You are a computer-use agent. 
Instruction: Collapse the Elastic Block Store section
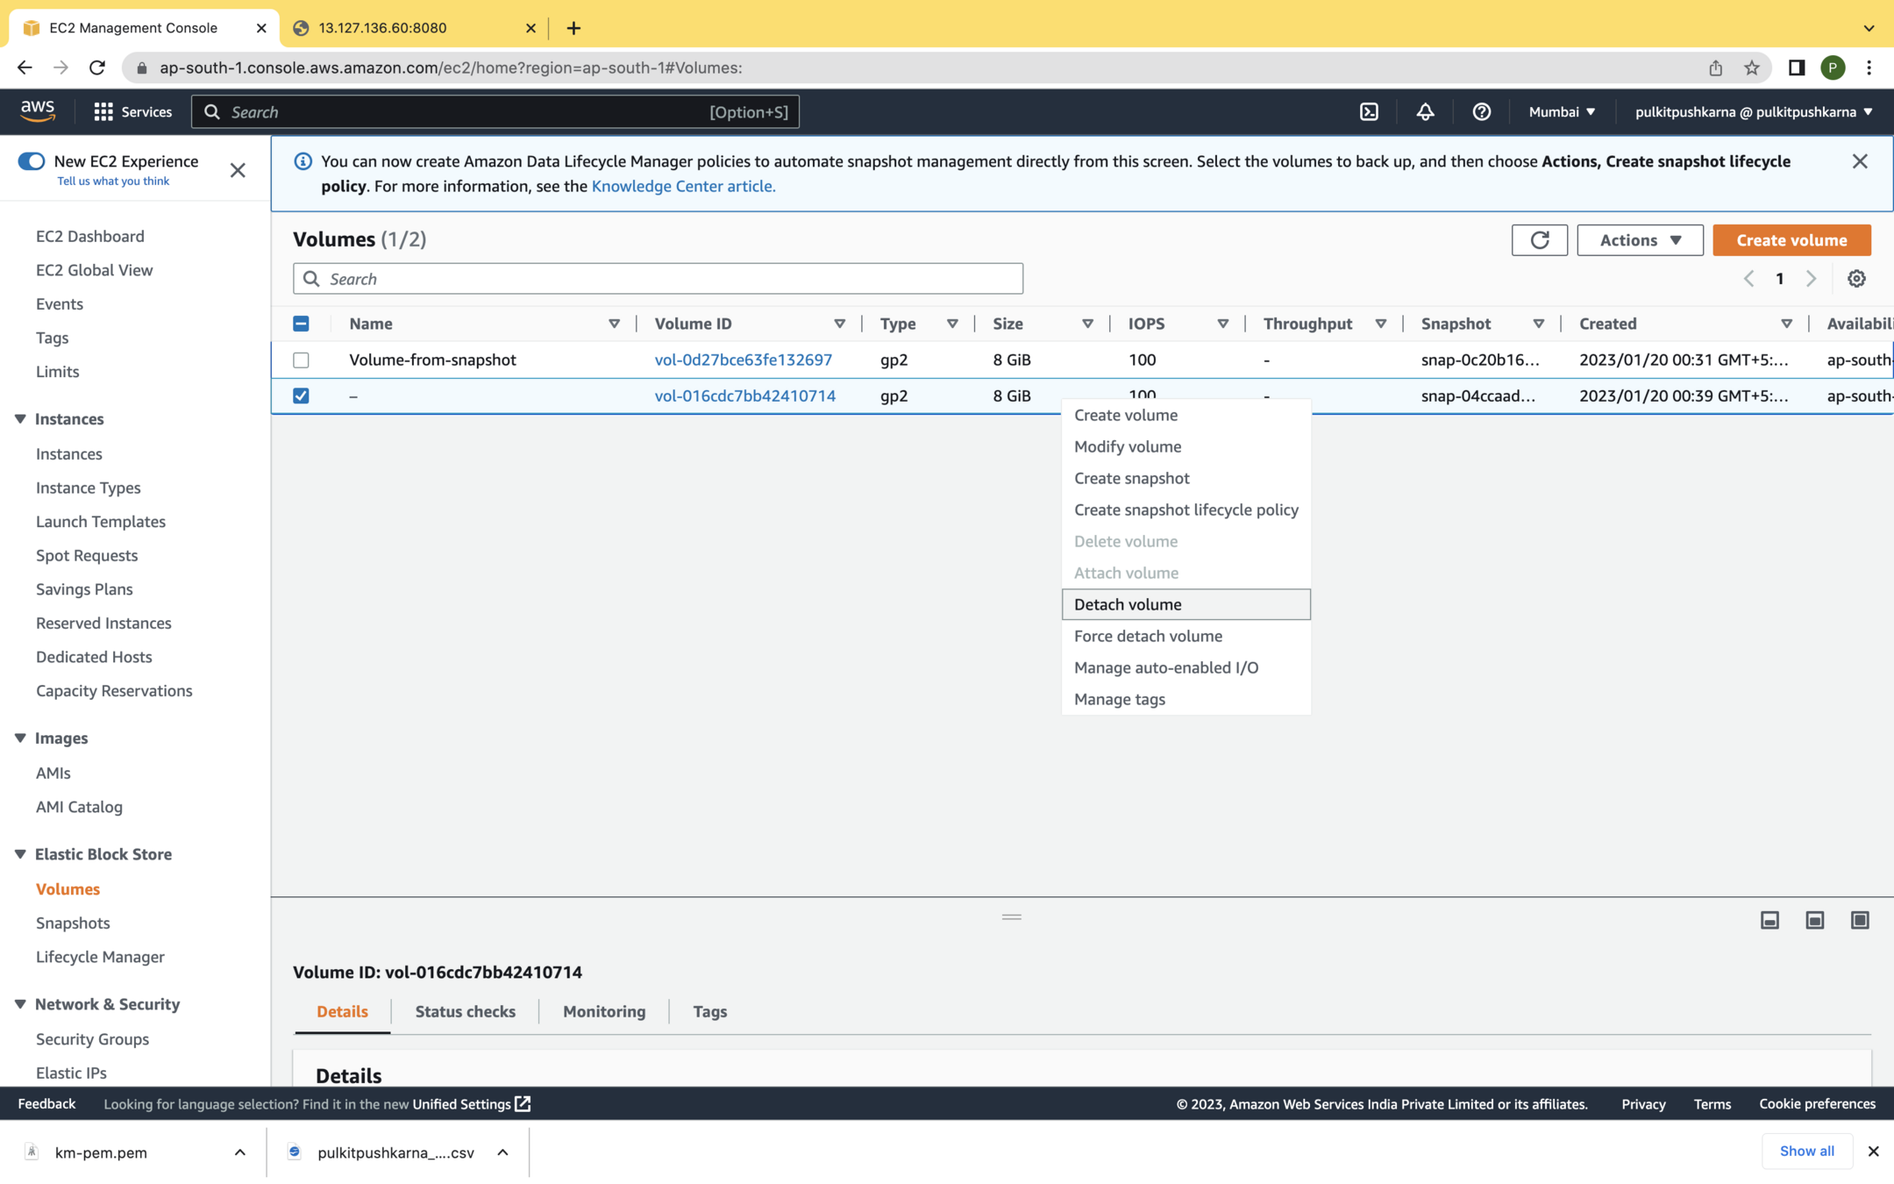(x=20, y=853)
